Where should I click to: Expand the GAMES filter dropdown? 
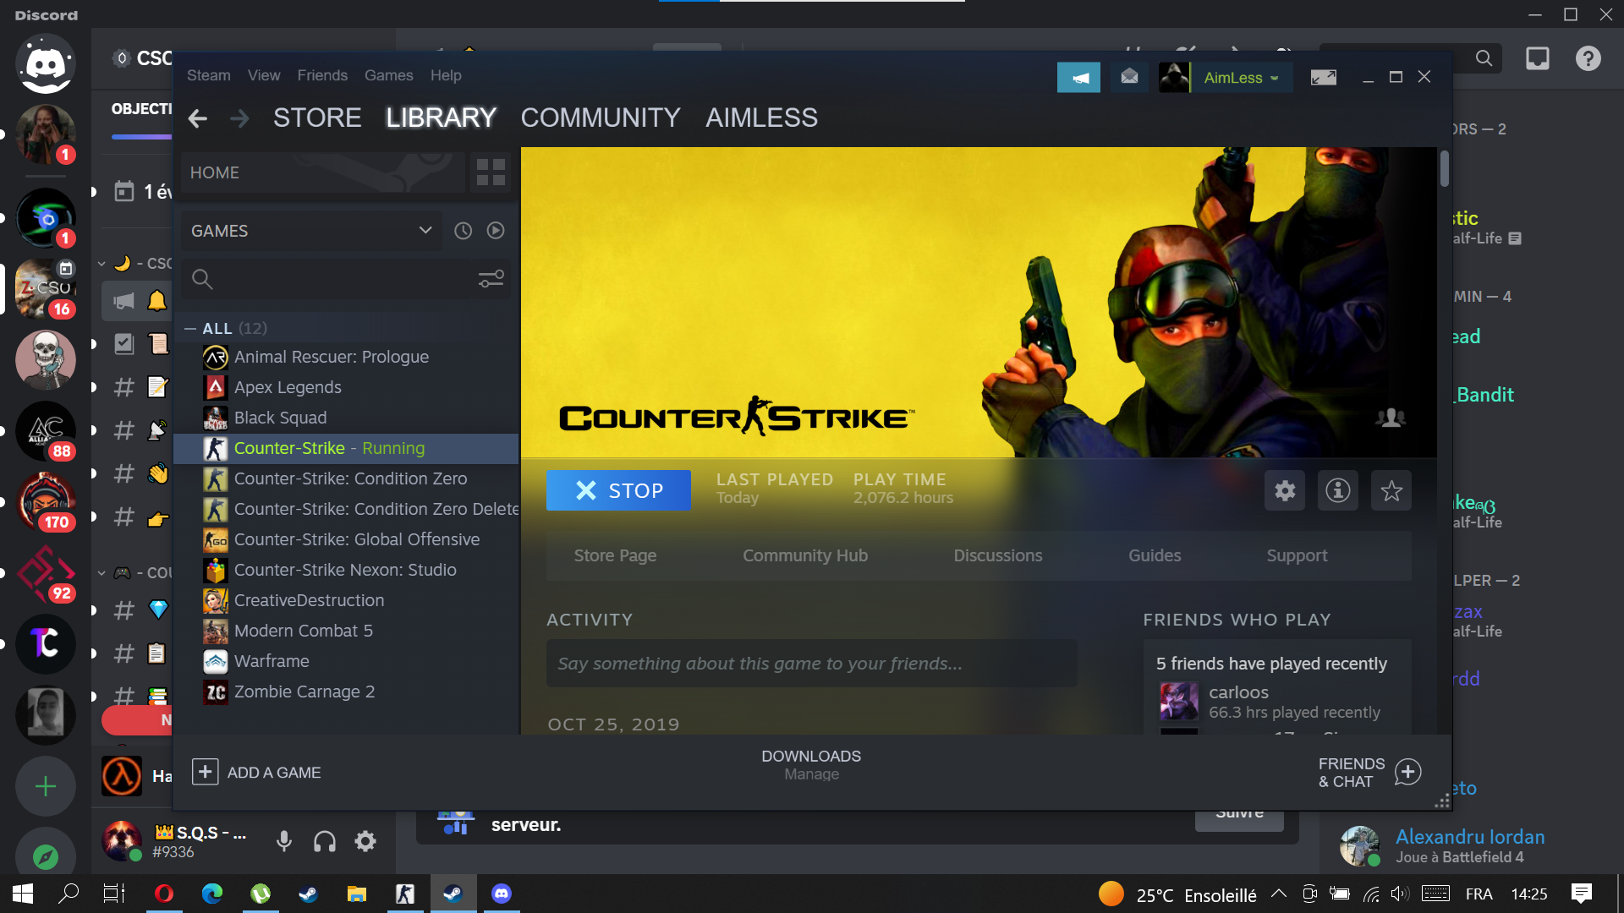[425, 231]
